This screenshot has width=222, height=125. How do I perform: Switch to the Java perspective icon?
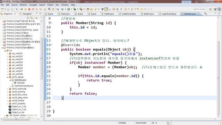pyautogui.click(x=215, y=9)
